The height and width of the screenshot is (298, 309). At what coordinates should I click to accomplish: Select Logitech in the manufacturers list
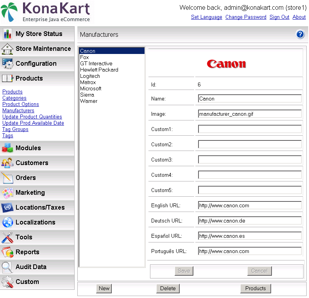click(112, 76)
